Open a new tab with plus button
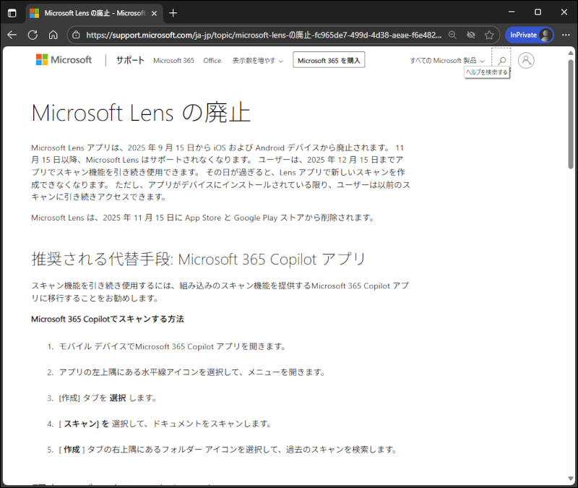The height and width of the screenshot is (488, 578). (x=173, y=13)
